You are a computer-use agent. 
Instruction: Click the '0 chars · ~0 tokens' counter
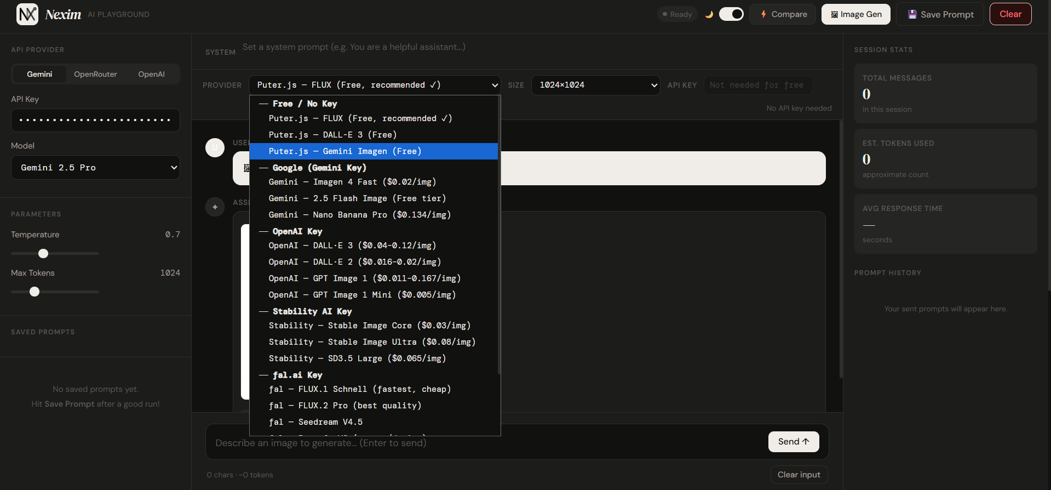coord(240,475)
